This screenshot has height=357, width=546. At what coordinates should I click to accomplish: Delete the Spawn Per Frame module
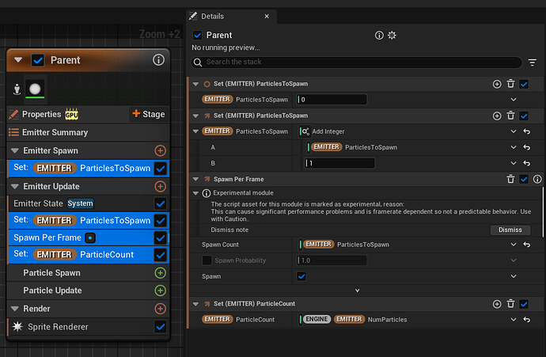point(510,179)
